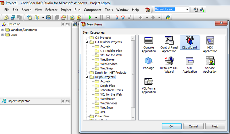Click Remove File from Project icon

(x=79, y=18)
